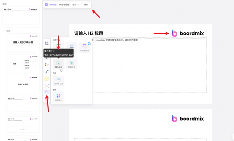The image size is (234, 141).
Task: Choose the pen drawing tool
Action: pos(46,64)
